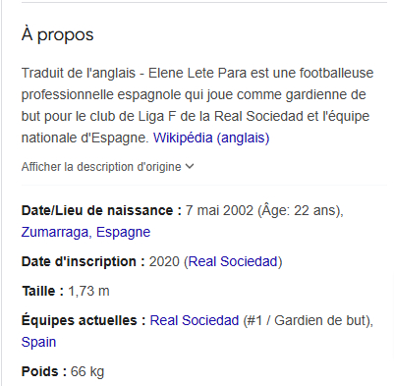This screenshot has width=394, height=386.
Task: Select the Date/Lieu de naissance label
Action: pyautogui.click(x=101, y=210)
